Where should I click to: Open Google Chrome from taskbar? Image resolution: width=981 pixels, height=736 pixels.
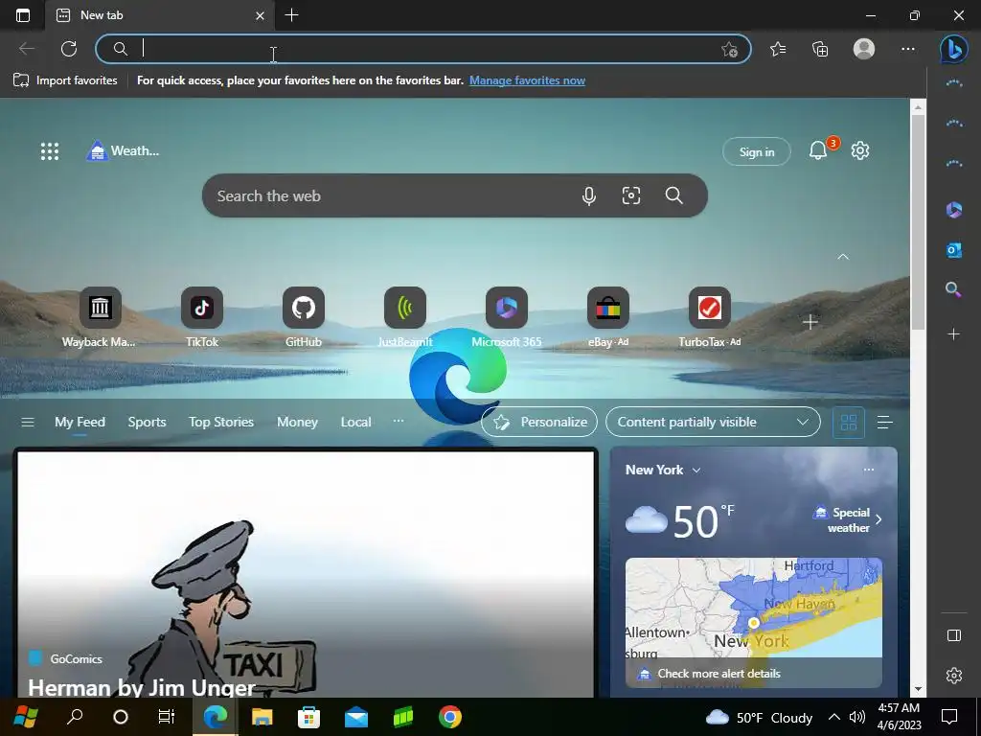pos(450,717)
